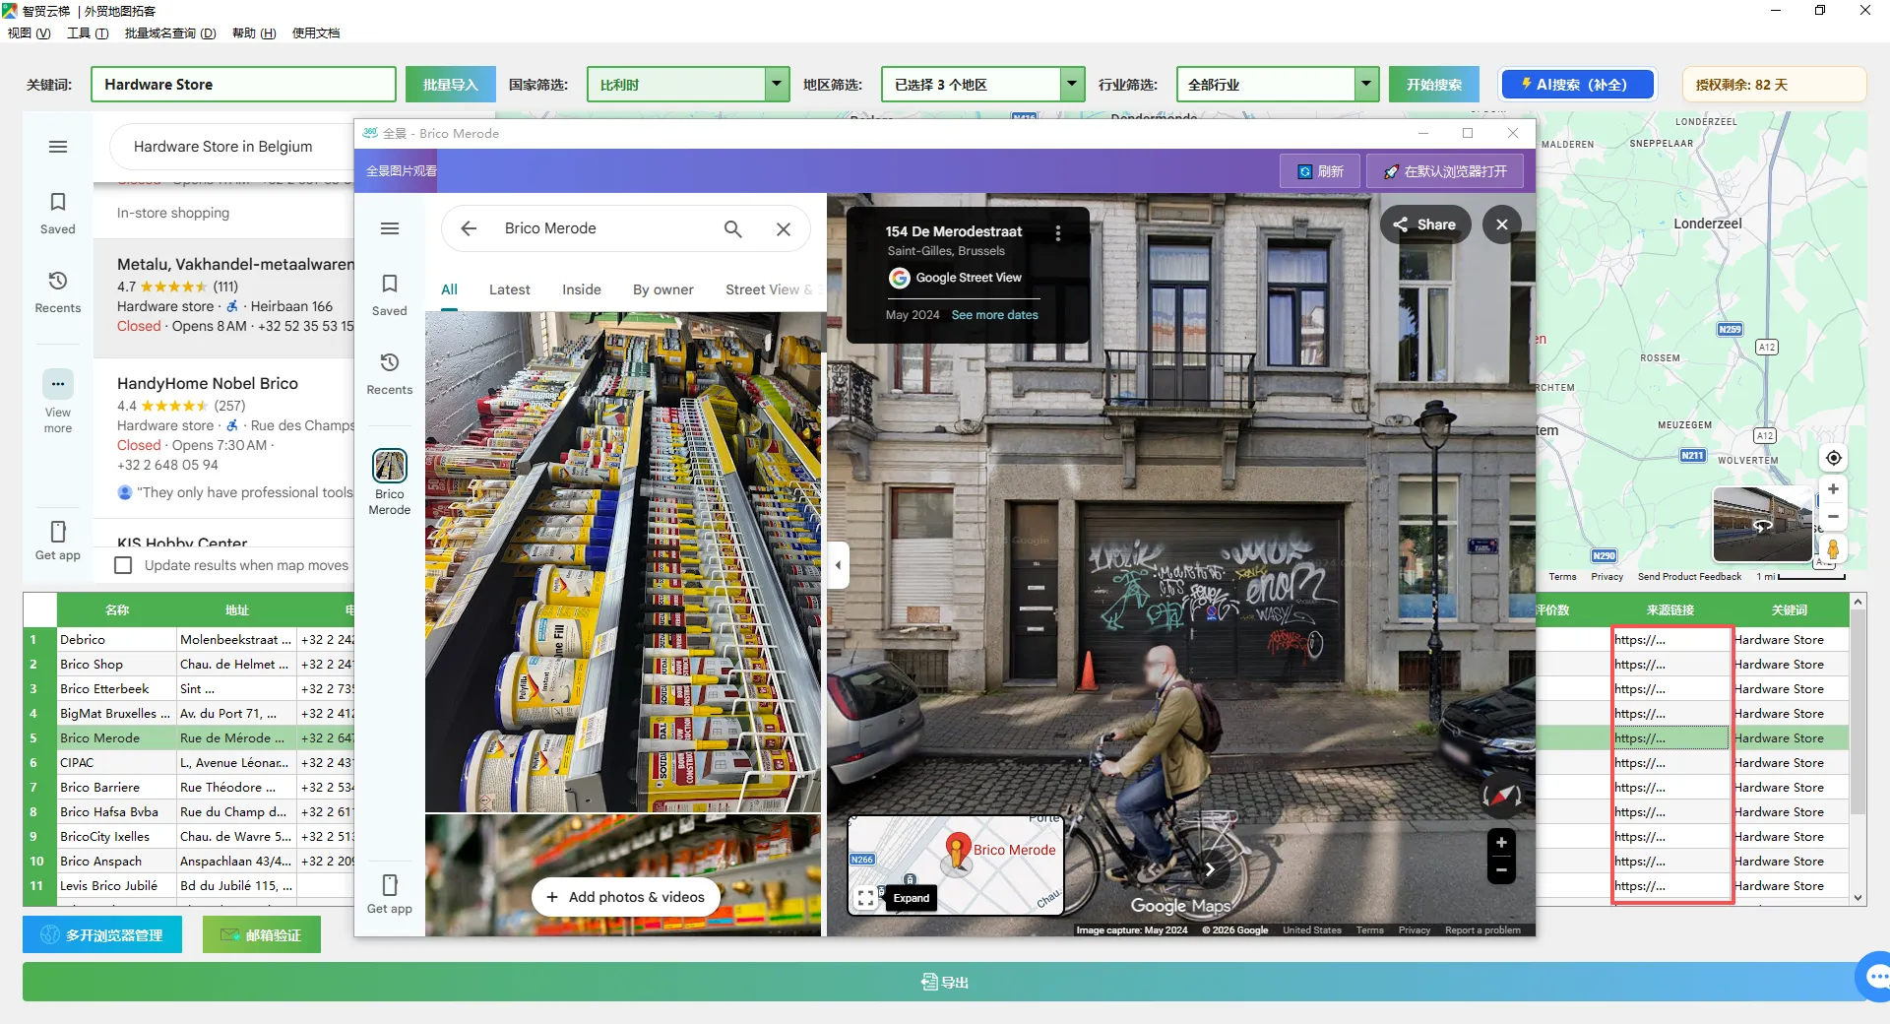Focus the 关键词 Hardware Store input

(243, 85)
